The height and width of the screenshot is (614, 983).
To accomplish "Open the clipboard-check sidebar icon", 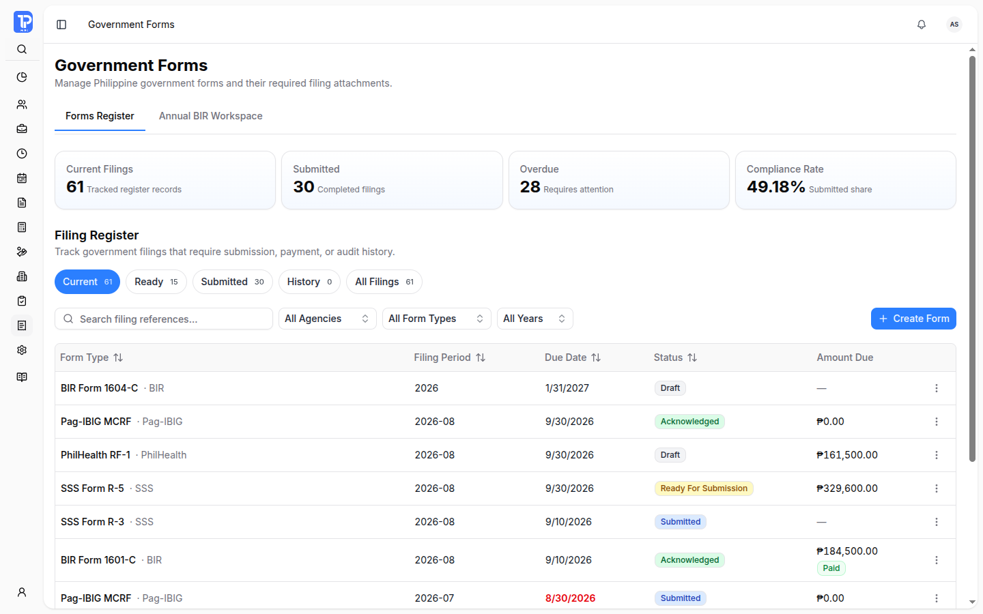I will pyautogui.click(x=22, y=301).
